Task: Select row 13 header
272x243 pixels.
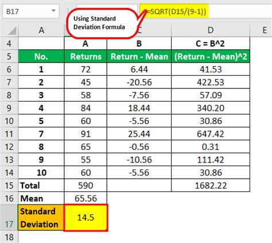Action: coord(9,160)
